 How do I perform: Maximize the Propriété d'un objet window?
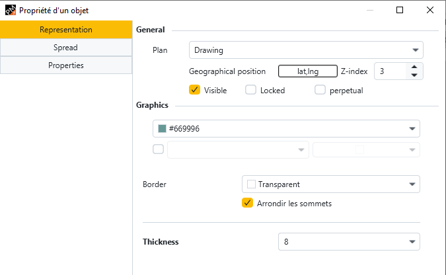click(400, 11)
